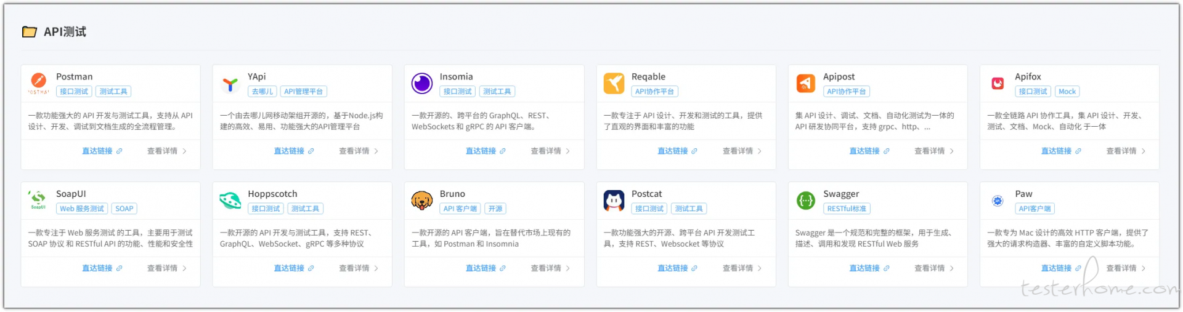Open Apipost 直达链接 direct link
Image resolution: width=1183 pixels, height=312 pixels.
(869, 151)
